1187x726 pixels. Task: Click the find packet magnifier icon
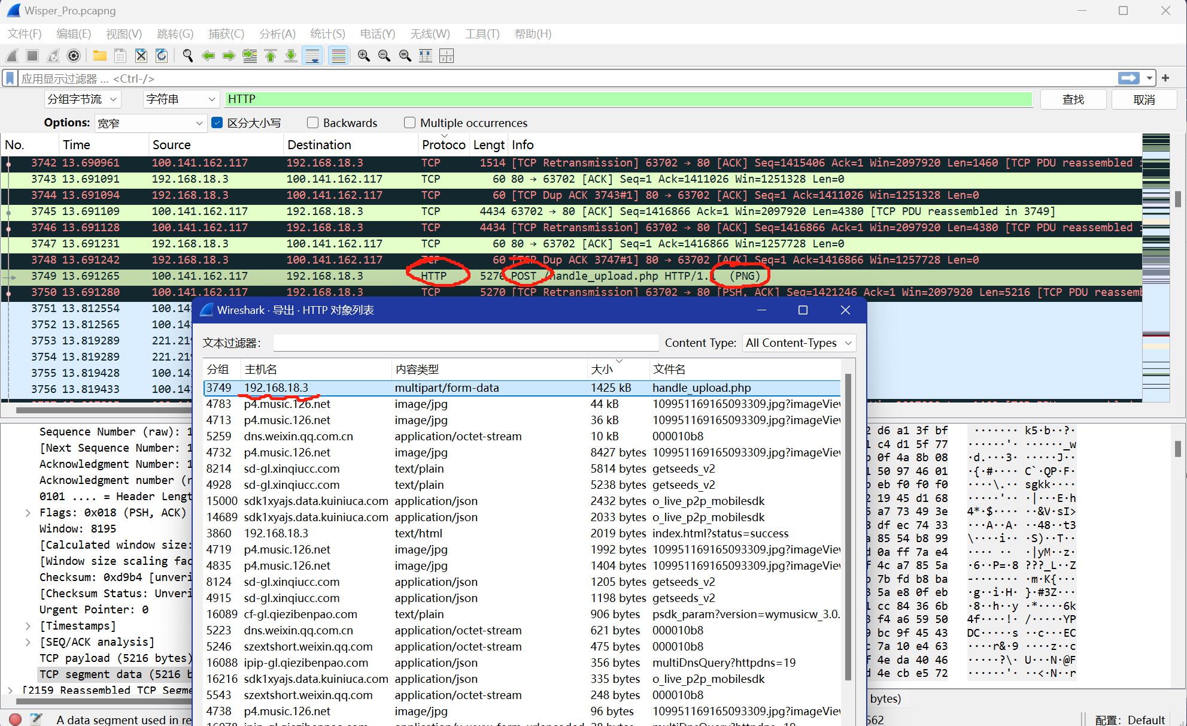click(x=188, y=56)
